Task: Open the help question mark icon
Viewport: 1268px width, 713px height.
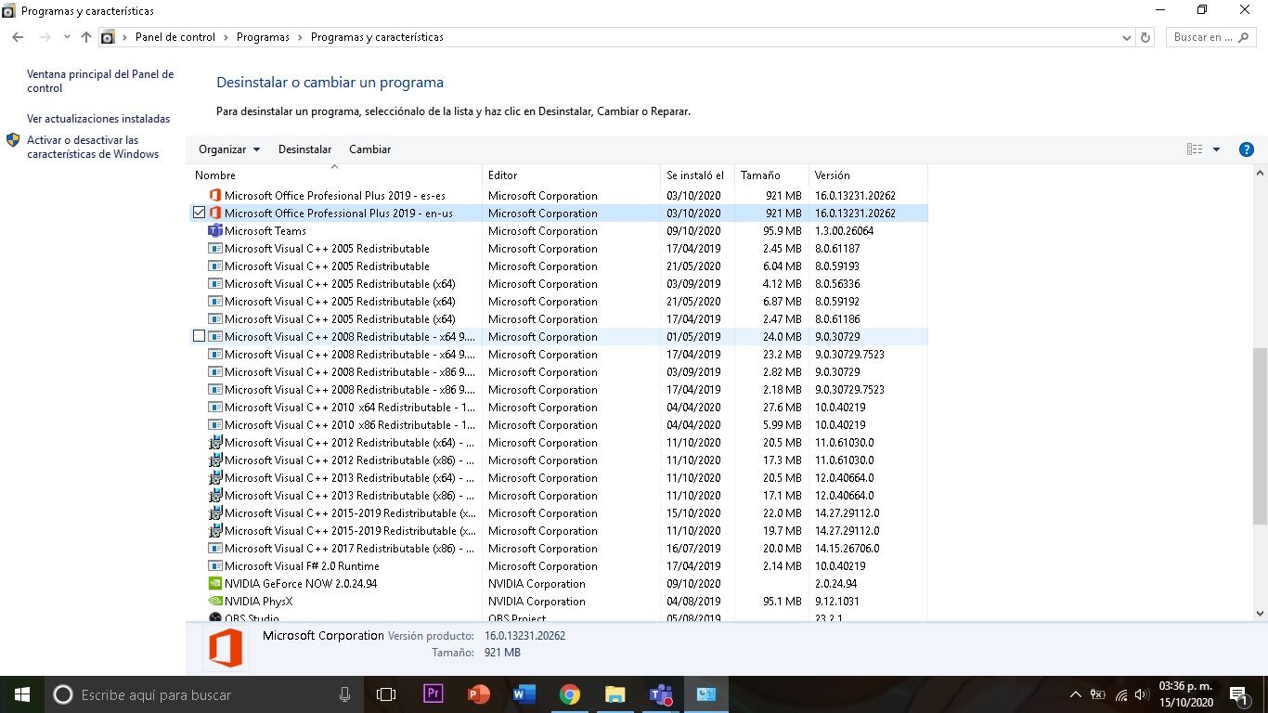Action: click(x=1247, y=149)
